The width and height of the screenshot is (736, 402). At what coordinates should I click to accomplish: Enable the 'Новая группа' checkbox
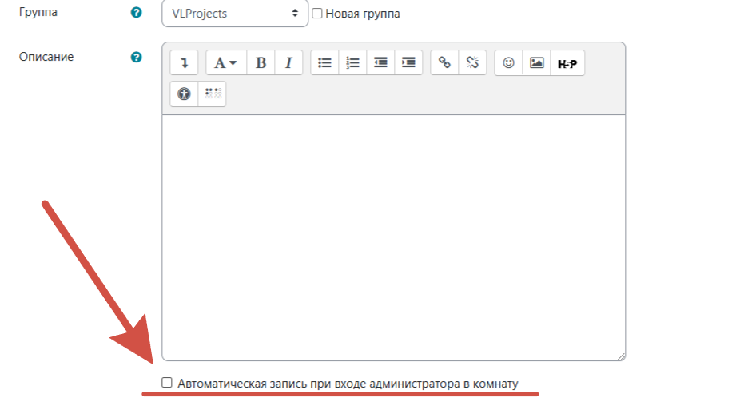point(317,14)
